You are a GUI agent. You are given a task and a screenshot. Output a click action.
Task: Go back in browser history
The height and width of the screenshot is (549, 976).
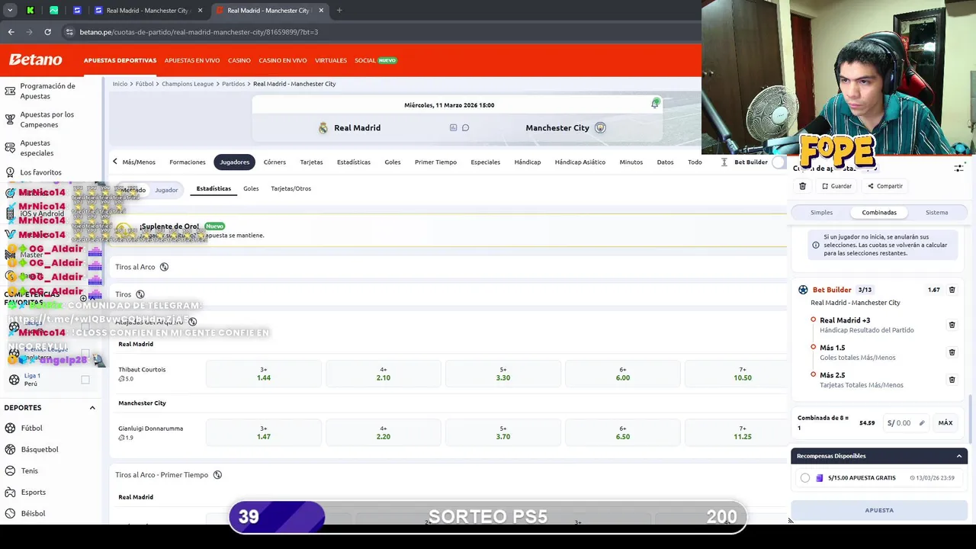(x=11, y=32)
